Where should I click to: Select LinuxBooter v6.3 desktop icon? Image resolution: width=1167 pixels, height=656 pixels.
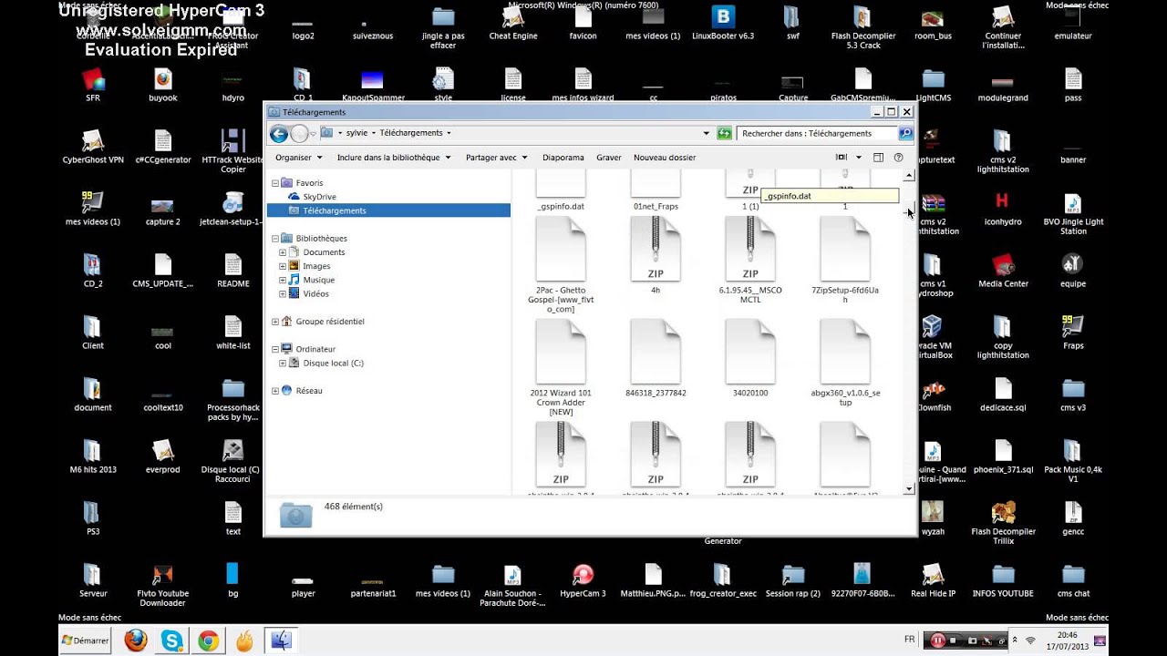pos(723,17)
